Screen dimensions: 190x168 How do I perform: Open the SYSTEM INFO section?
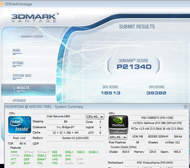point(22,76)
